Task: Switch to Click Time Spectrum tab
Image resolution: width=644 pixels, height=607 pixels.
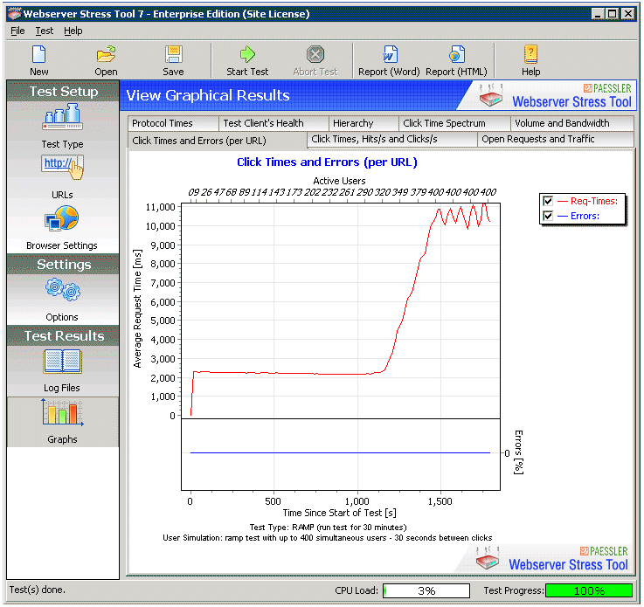Action: [454, 123]
